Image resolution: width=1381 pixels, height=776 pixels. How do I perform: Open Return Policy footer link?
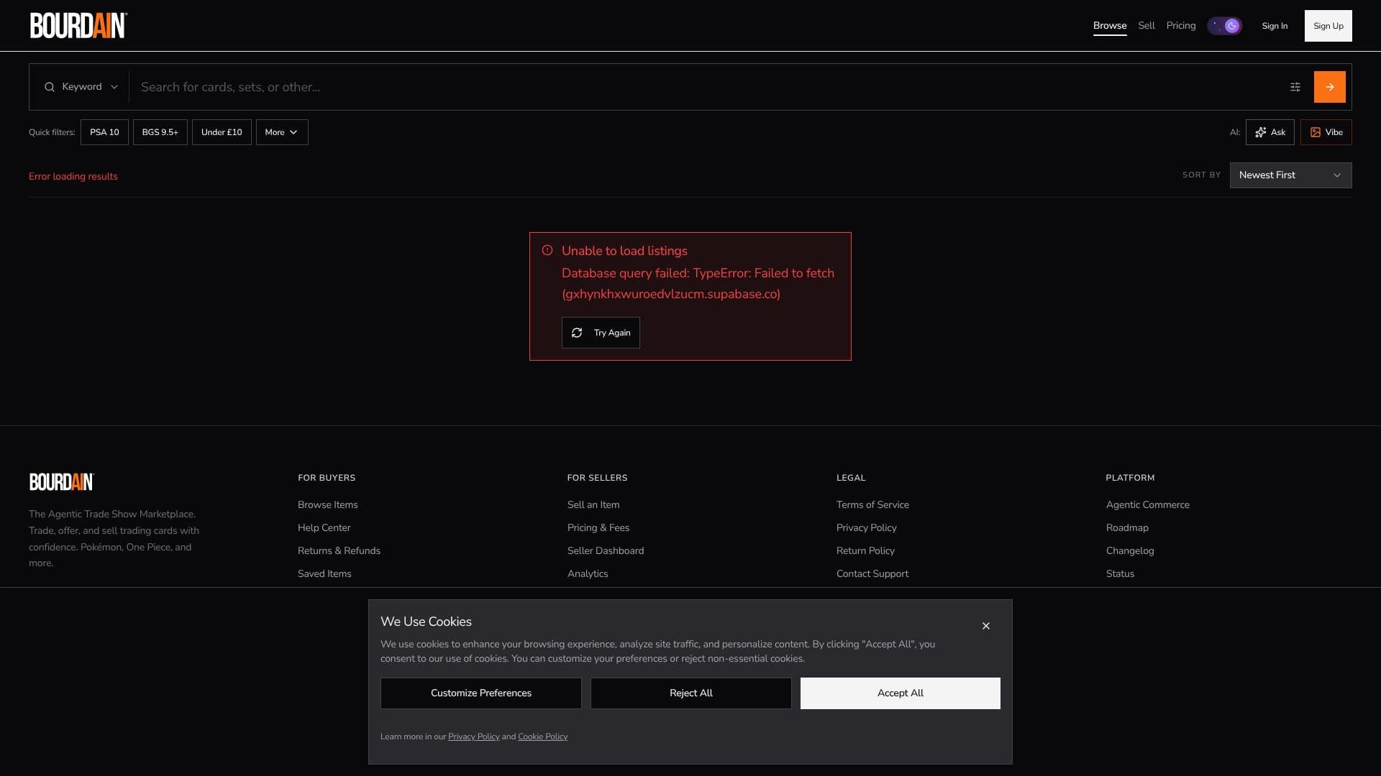[865, 551]
